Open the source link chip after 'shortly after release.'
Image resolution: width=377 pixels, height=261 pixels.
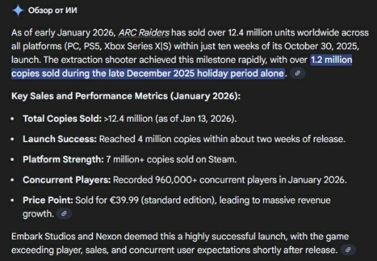click(348, 250)
